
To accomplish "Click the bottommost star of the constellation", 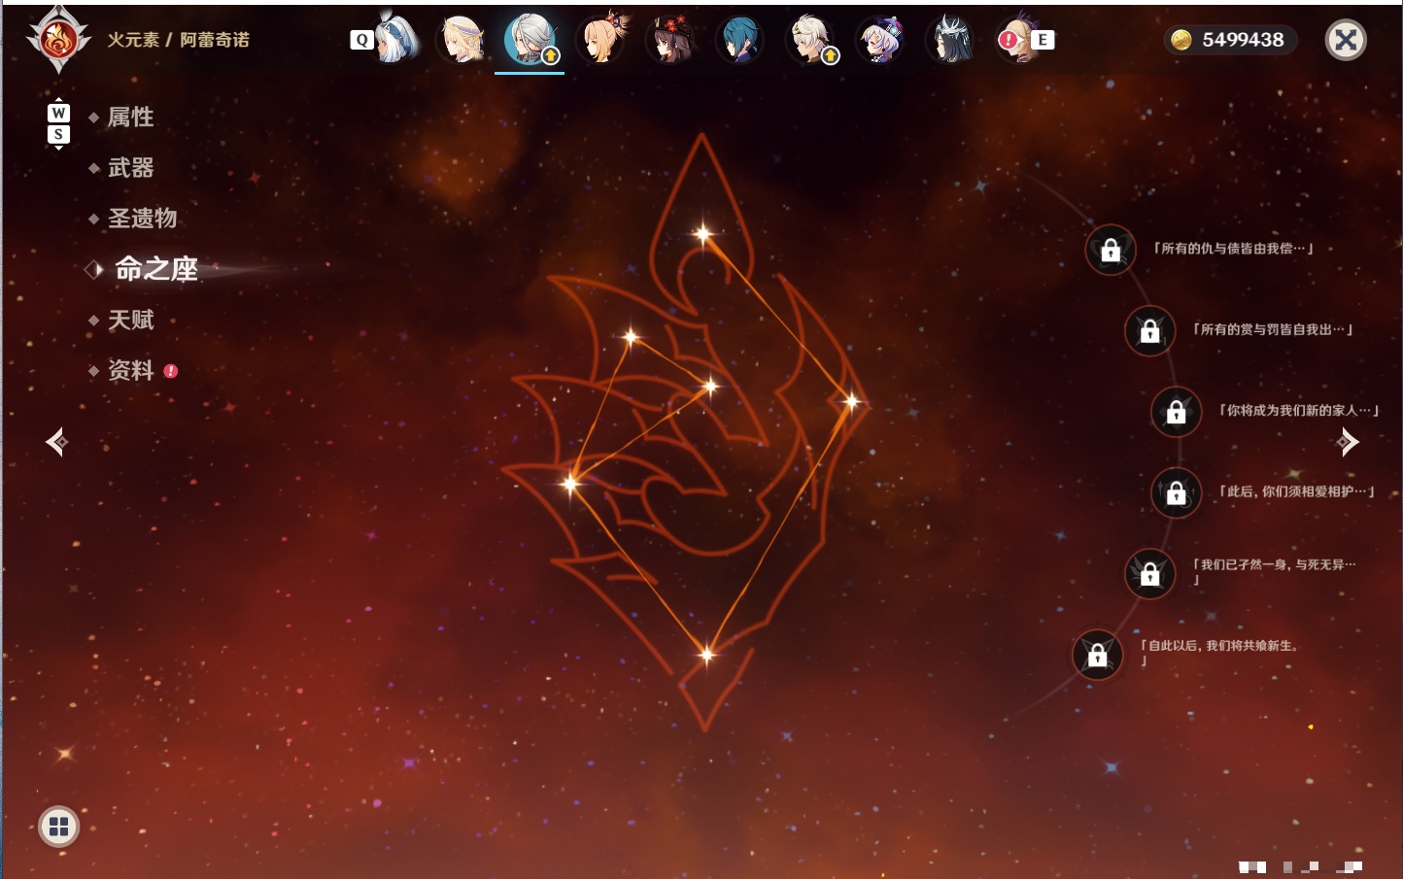I will [707, 654].
